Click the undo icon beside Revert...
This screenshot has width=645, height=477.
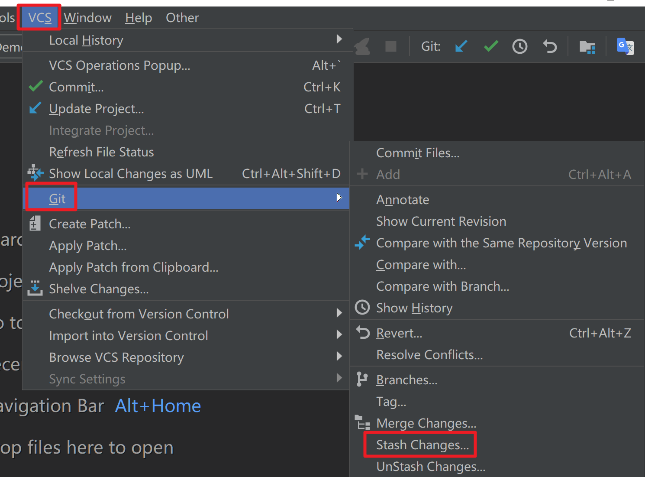coord(363,332)
